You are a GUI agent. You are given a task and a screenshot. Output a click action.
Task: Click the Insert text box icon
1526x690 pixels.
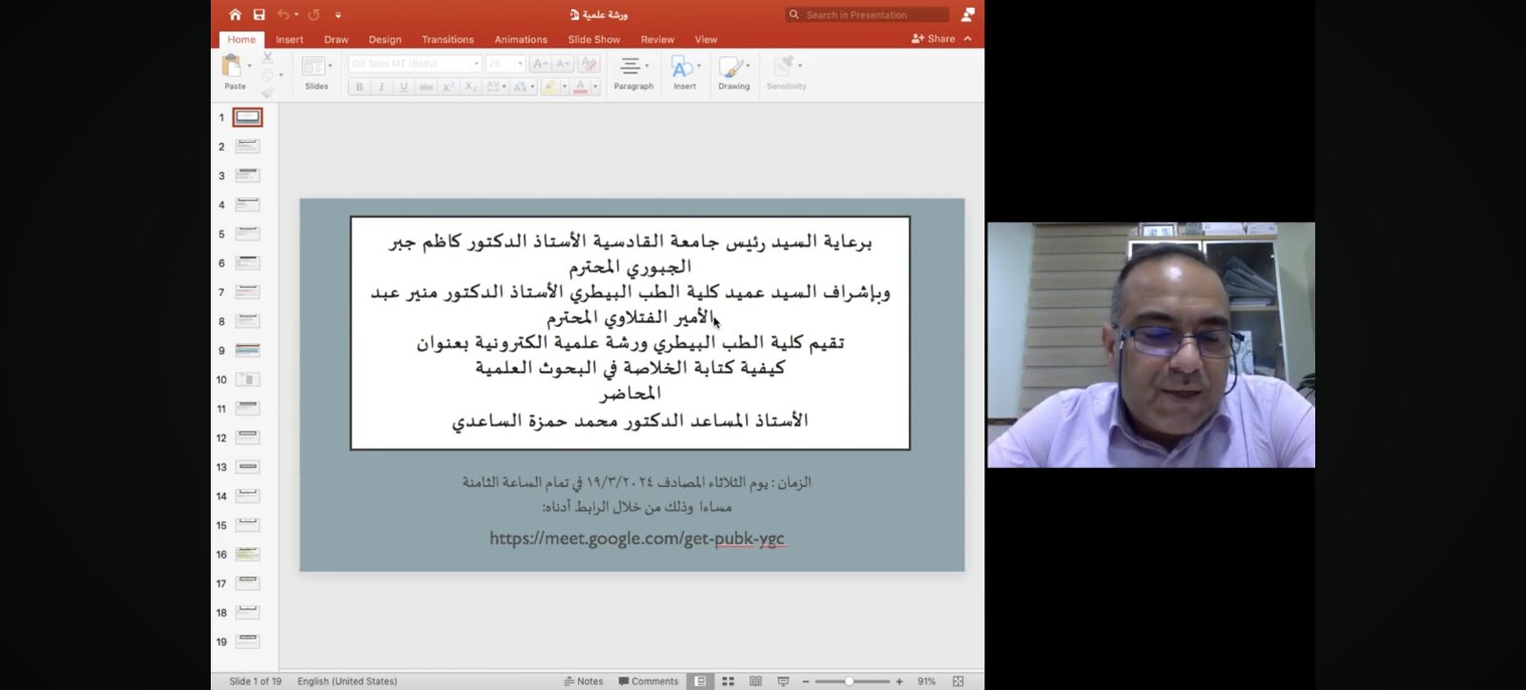[x=684, y=71]
